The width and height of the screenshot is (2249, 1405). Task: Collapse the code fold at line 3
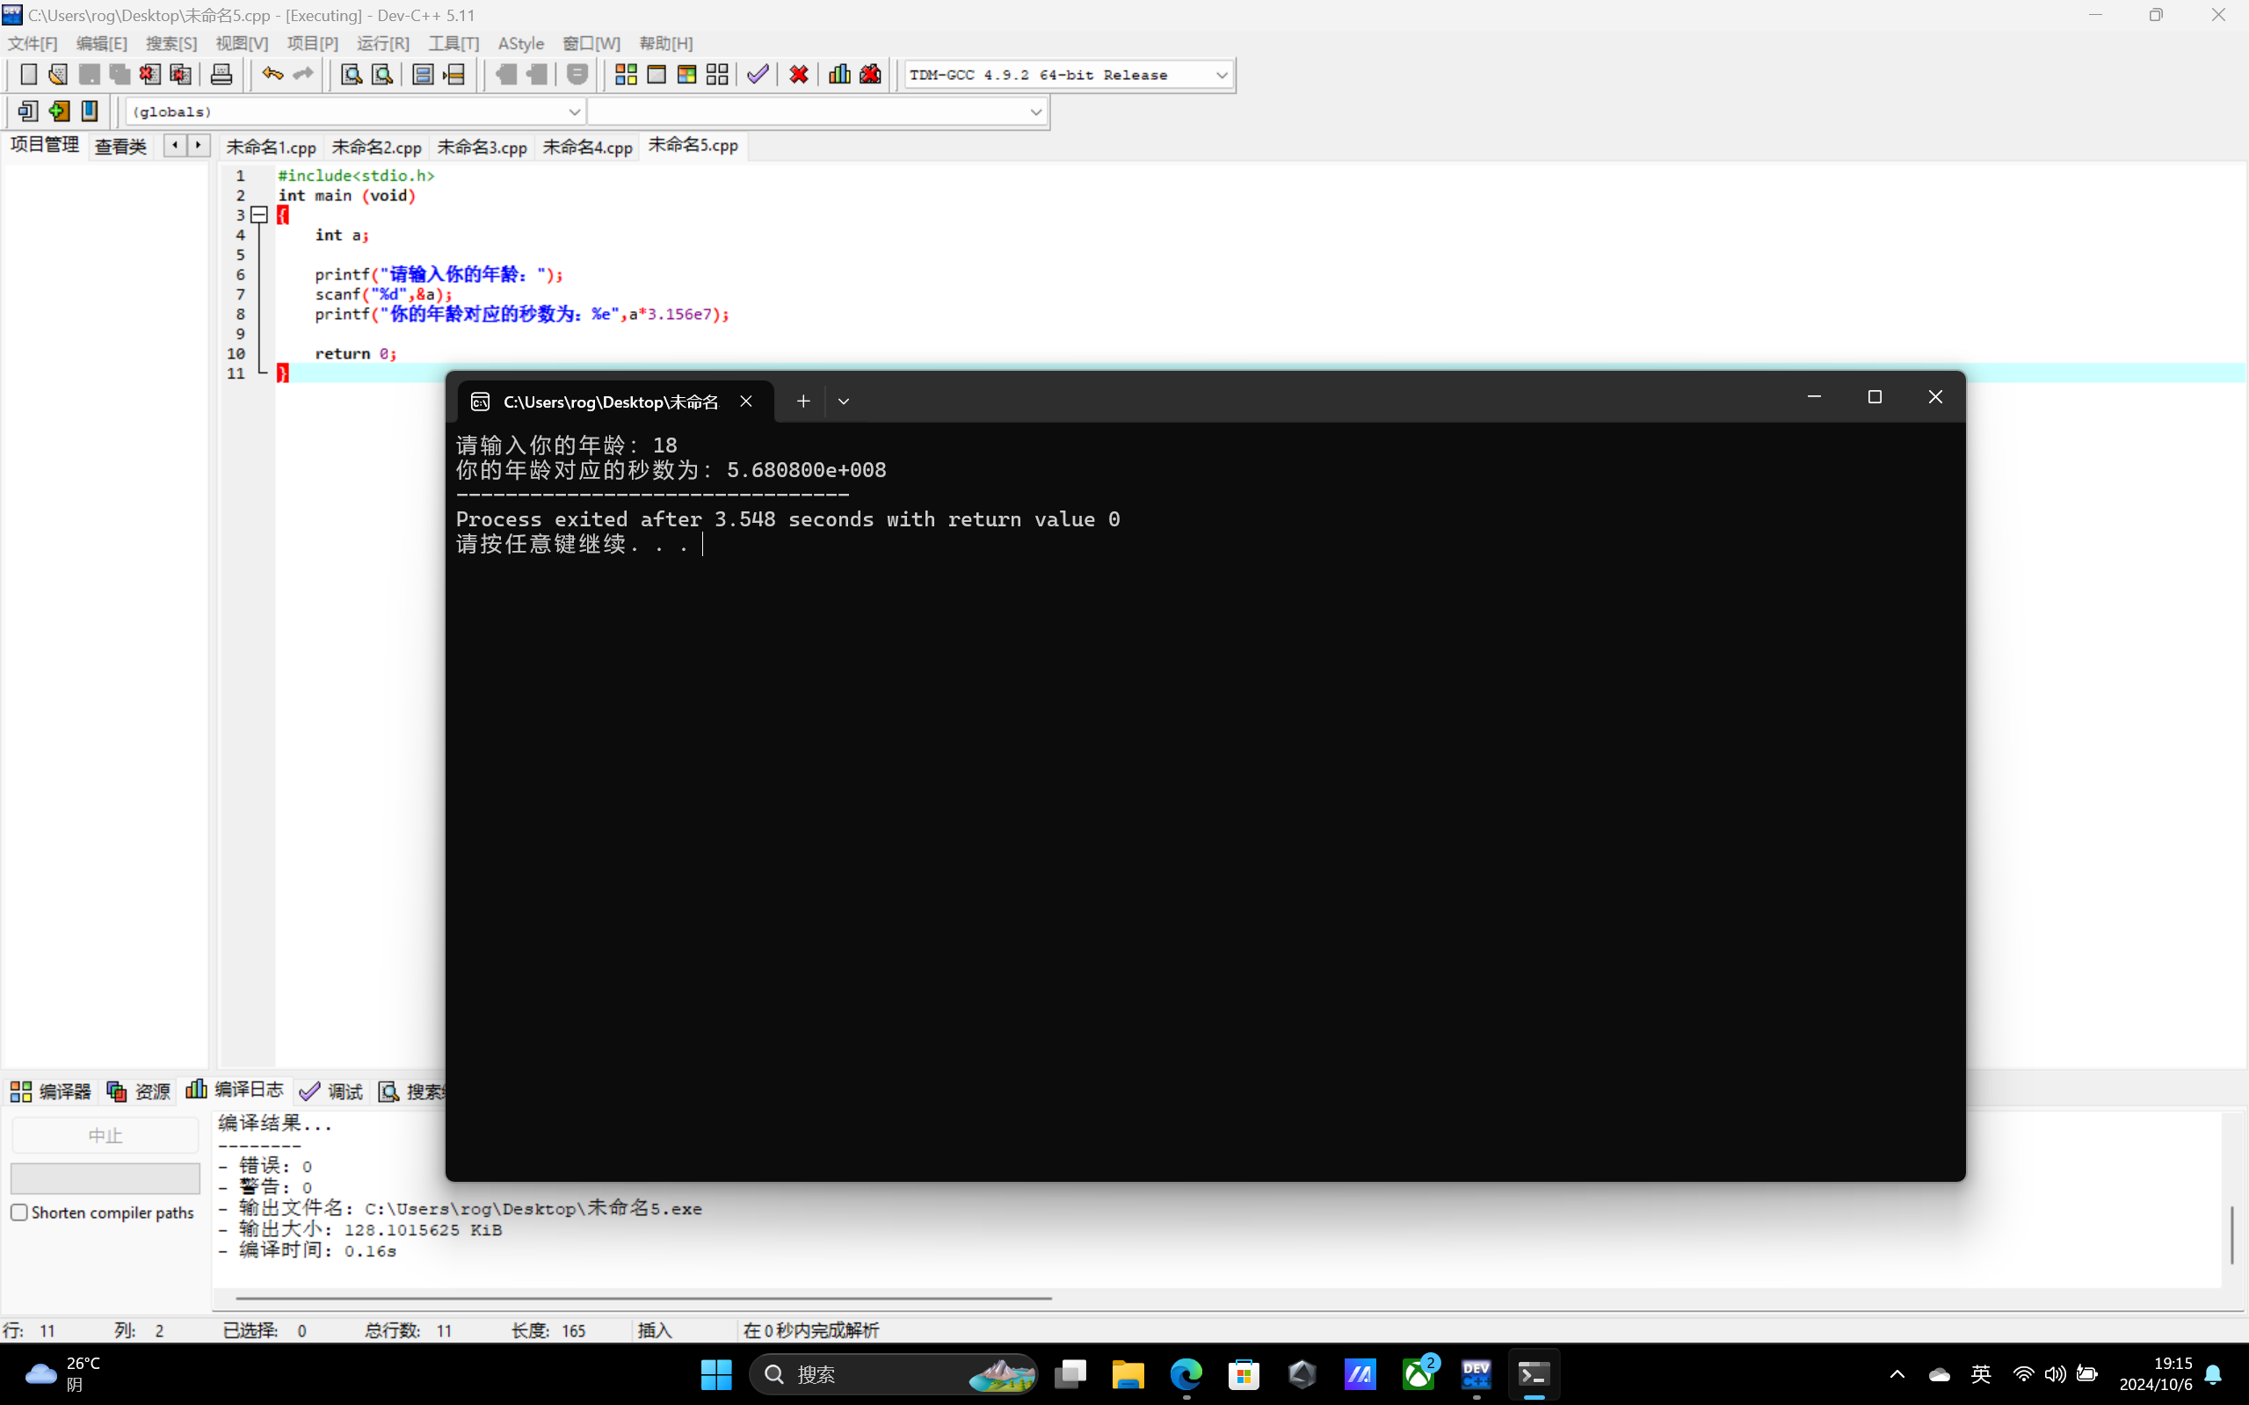260,214
